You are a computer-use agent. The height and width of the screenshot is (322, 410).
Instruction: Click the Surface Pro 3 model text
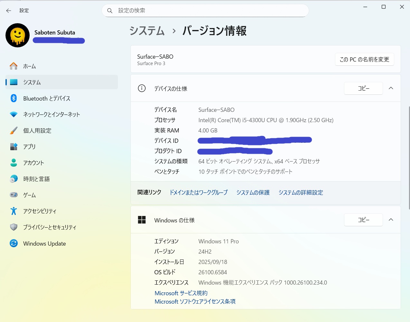(151, 63)
